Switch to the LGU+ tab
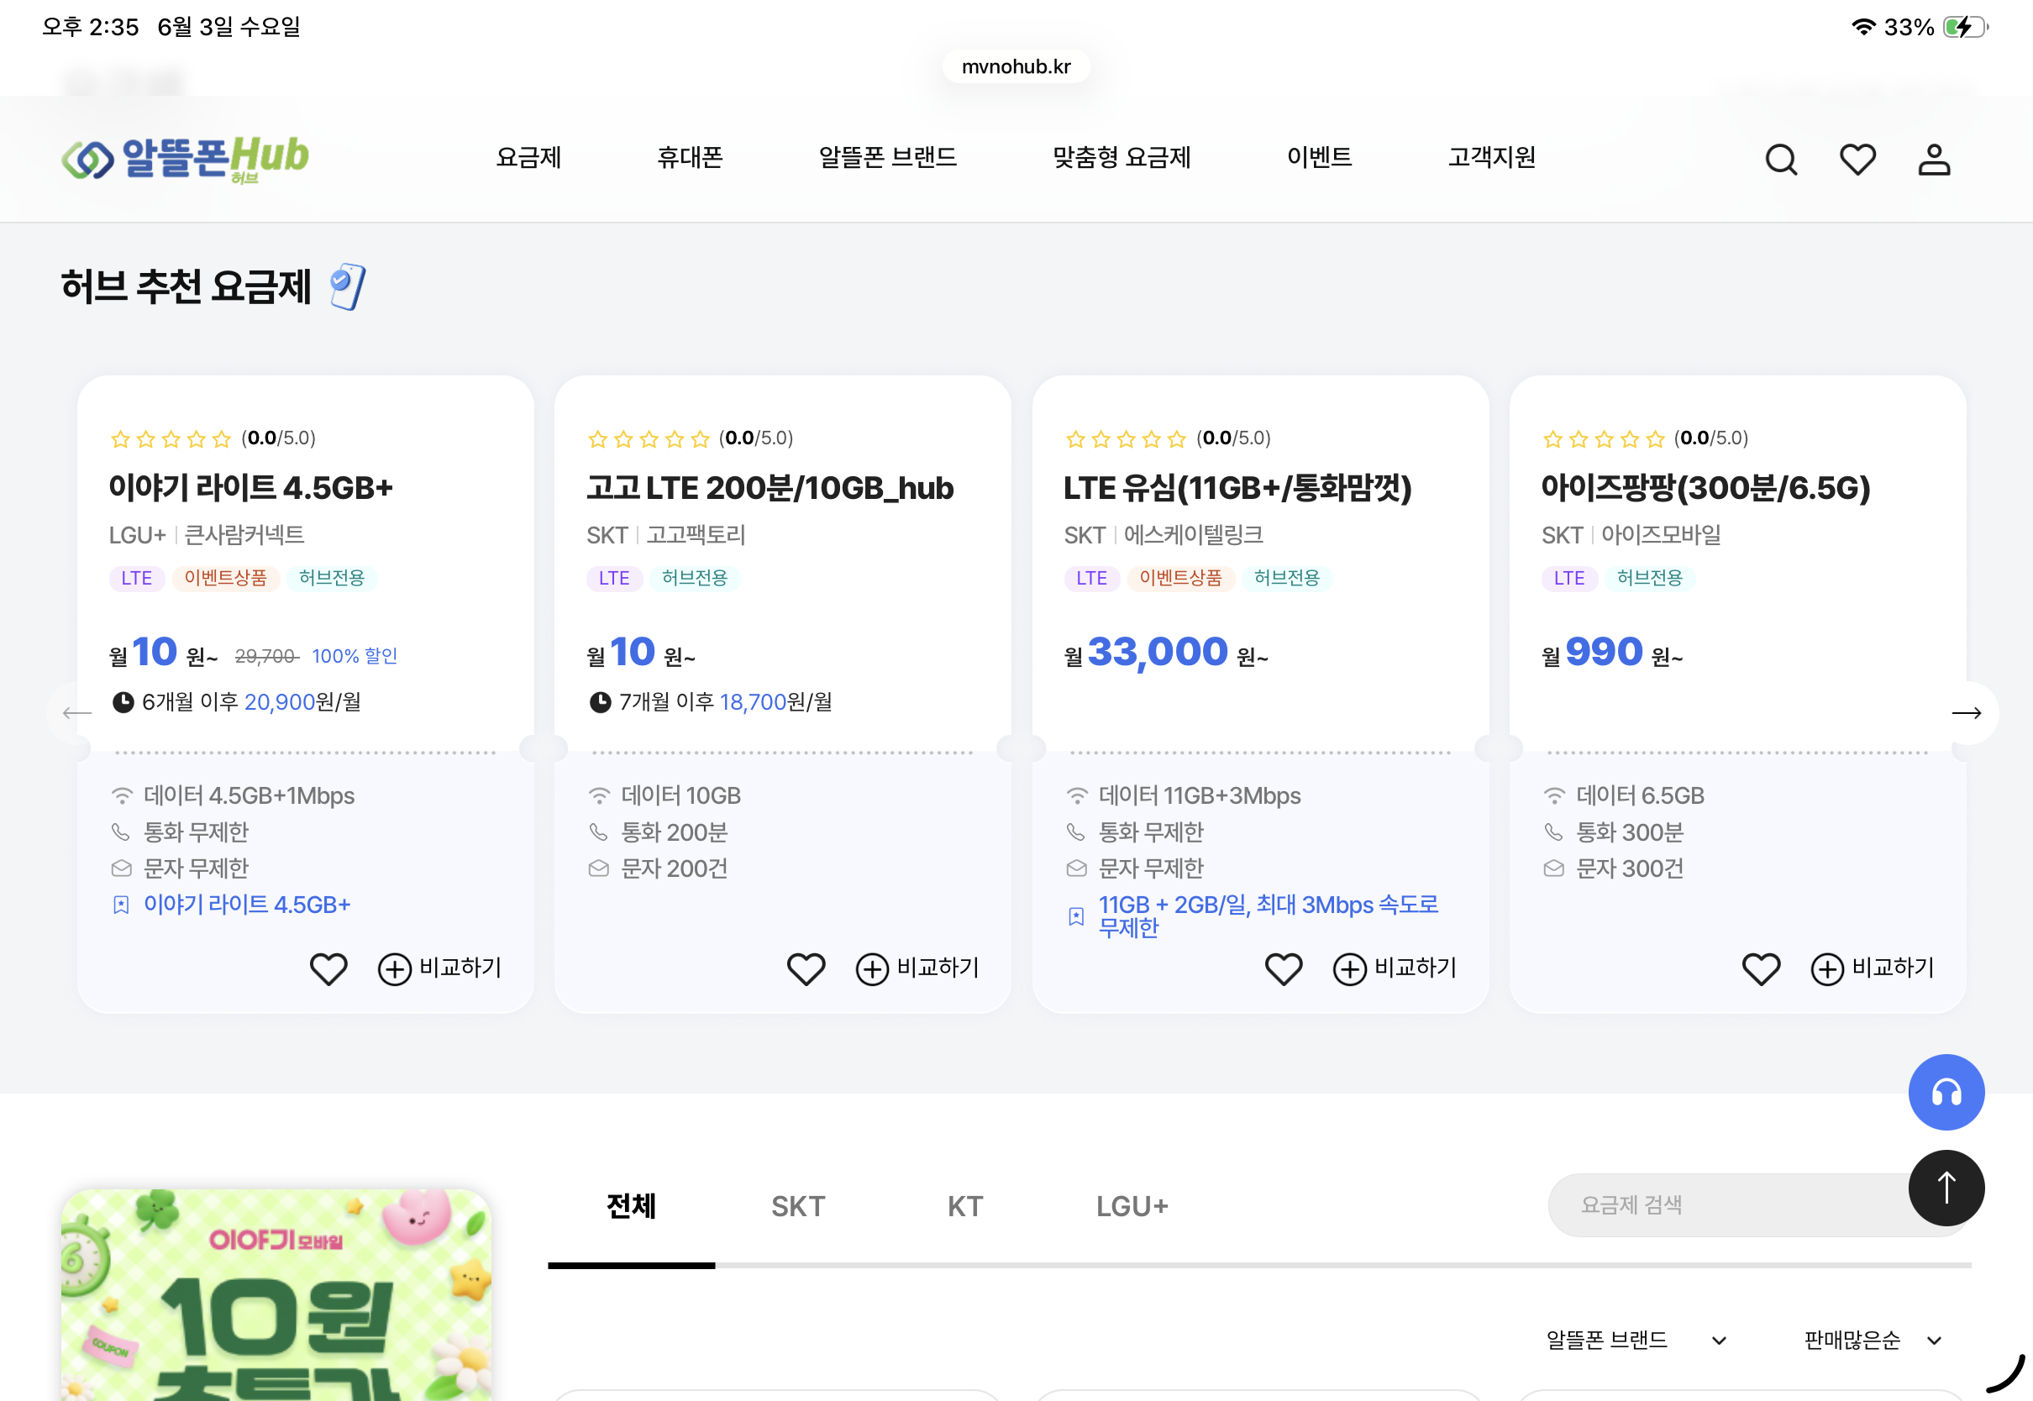The width and height of the screenshot is (2033, 1401). pyautogui.click(x=1132, y=1207)
